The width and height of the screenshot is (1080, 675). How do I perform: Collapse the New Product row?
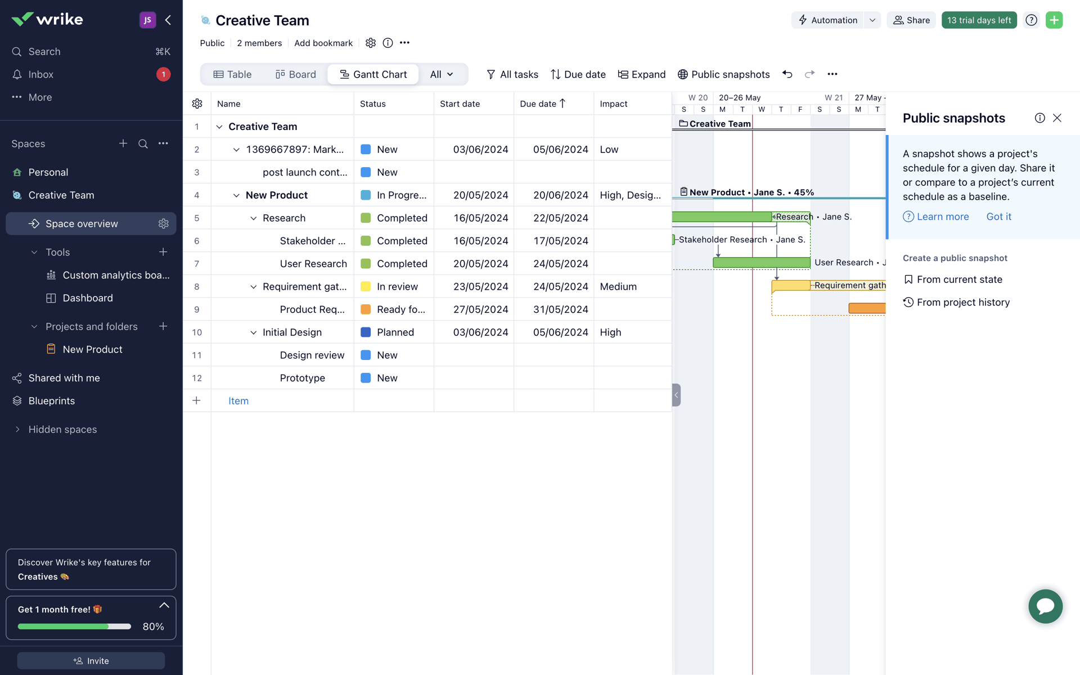(236, 195)
